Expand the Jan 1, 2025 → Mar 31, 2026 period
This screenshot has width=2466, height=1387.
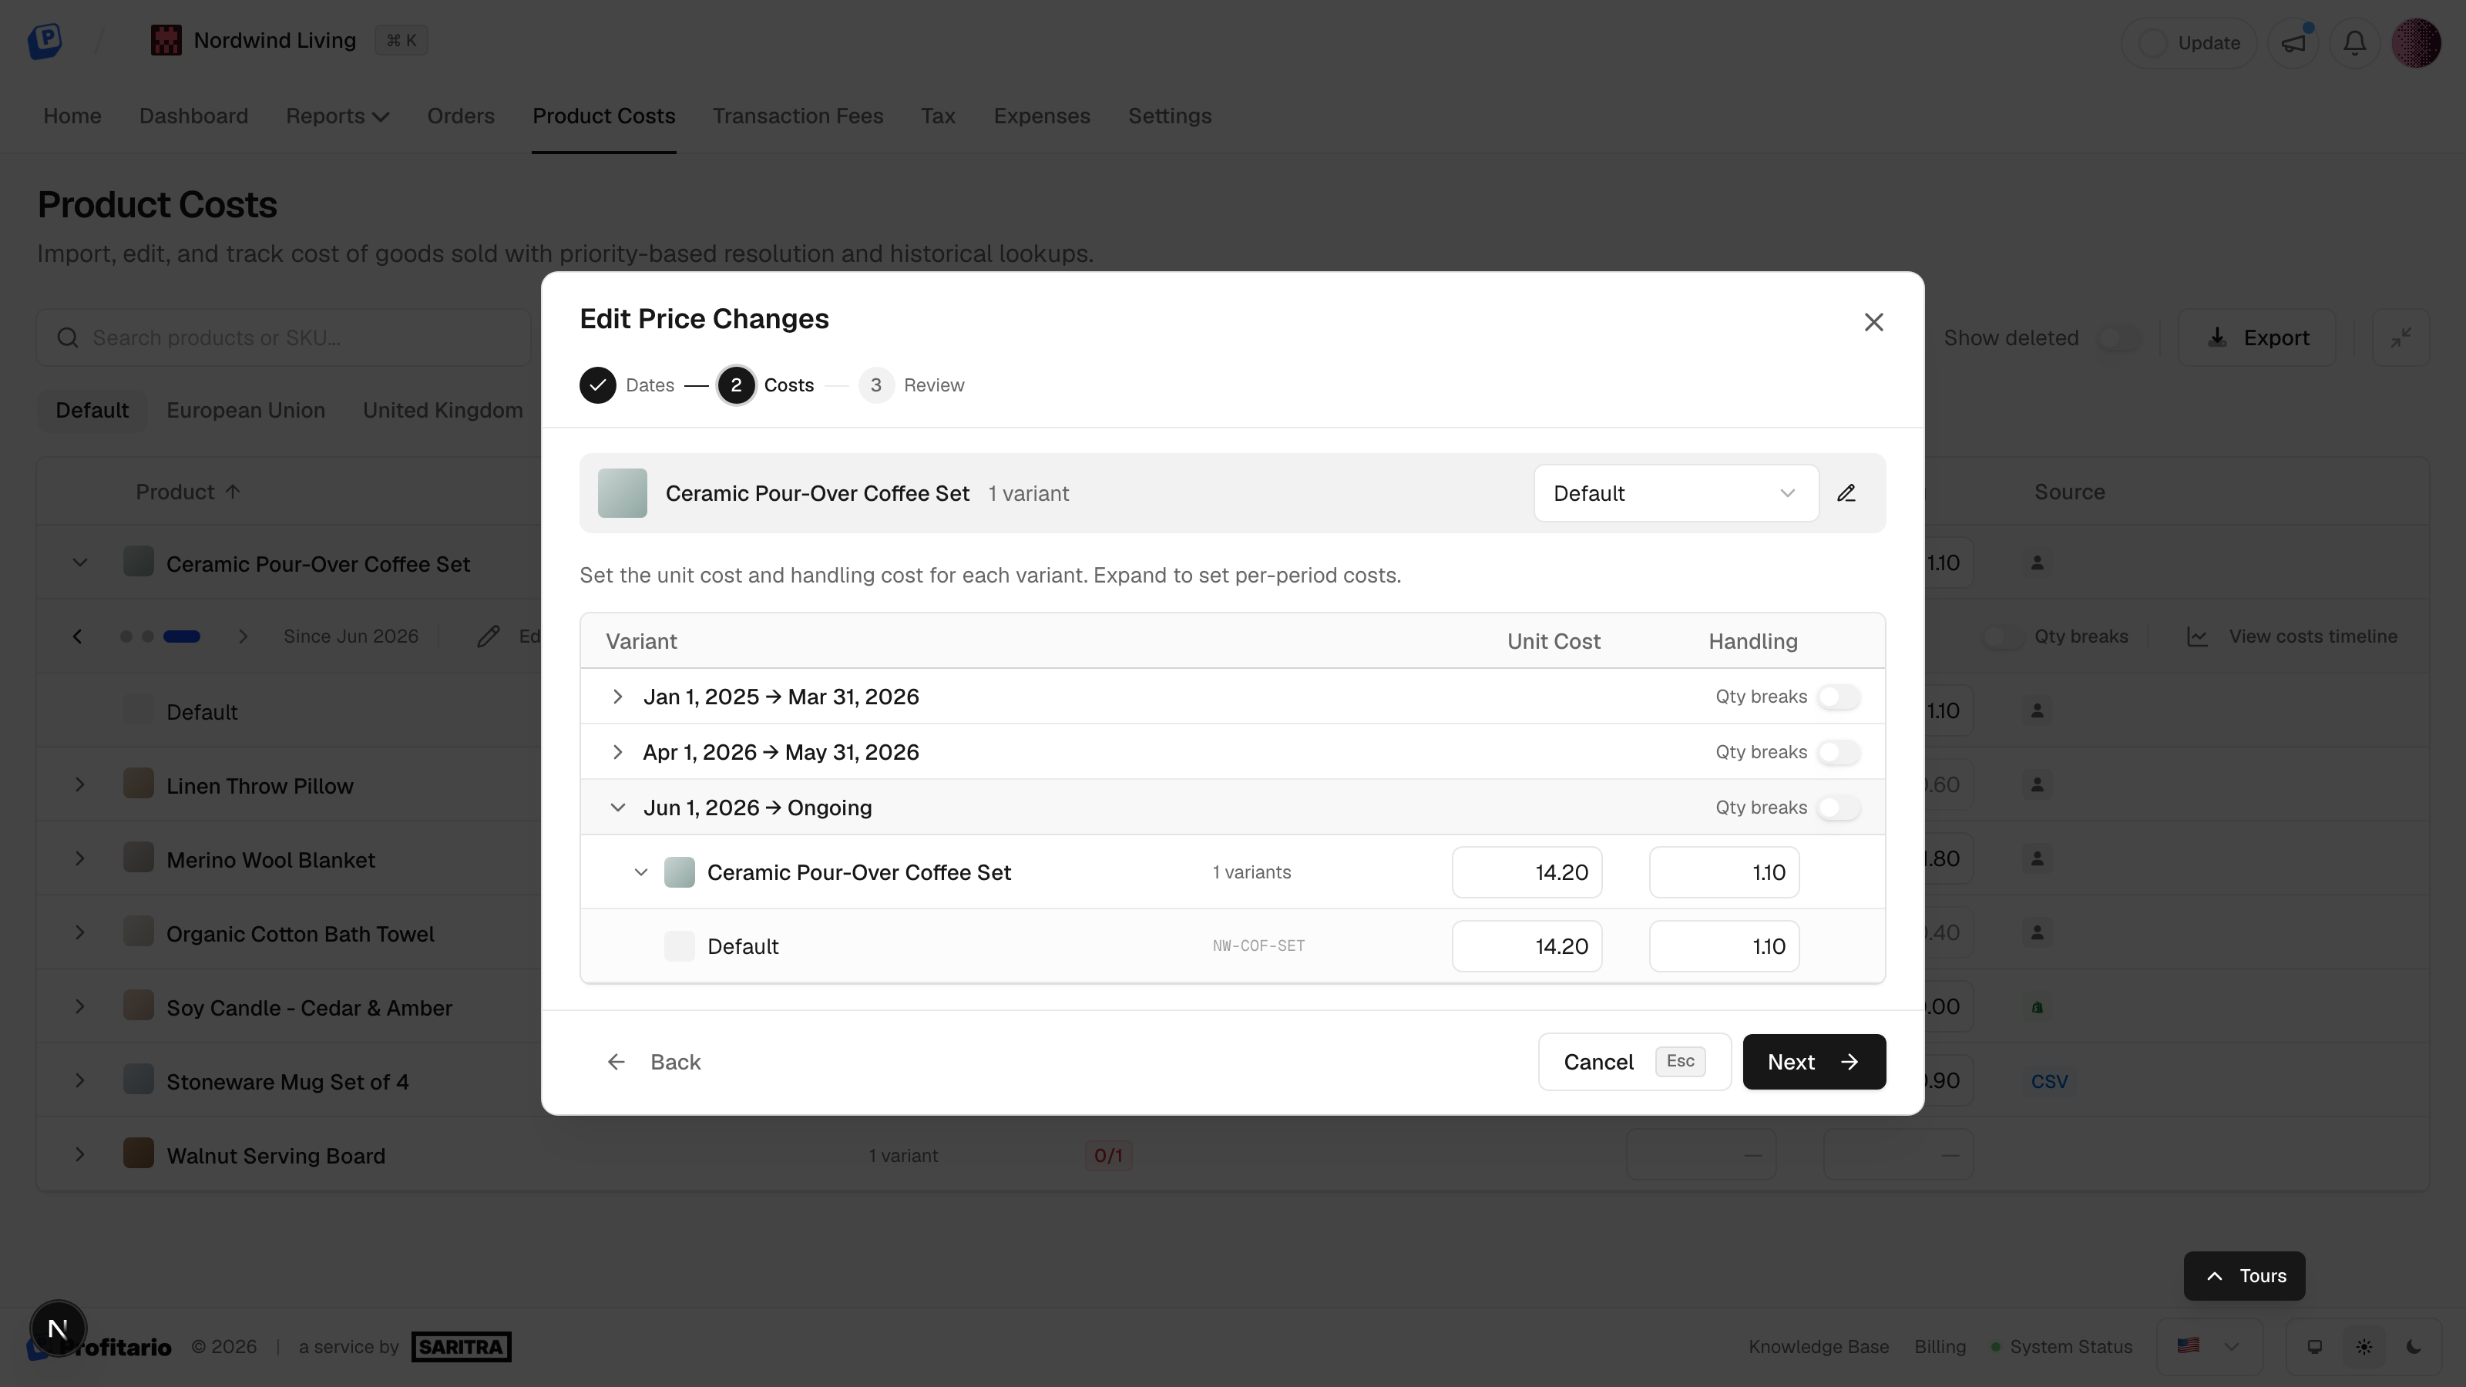617,697
